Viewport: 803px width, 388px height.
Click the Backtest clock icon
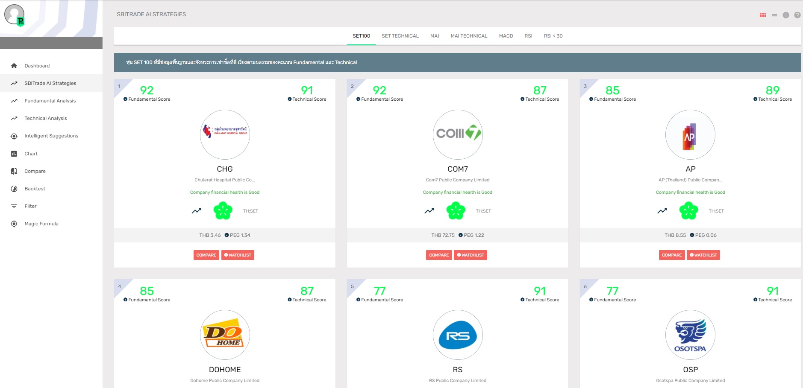pyautogui.click(x=14, y=189)
